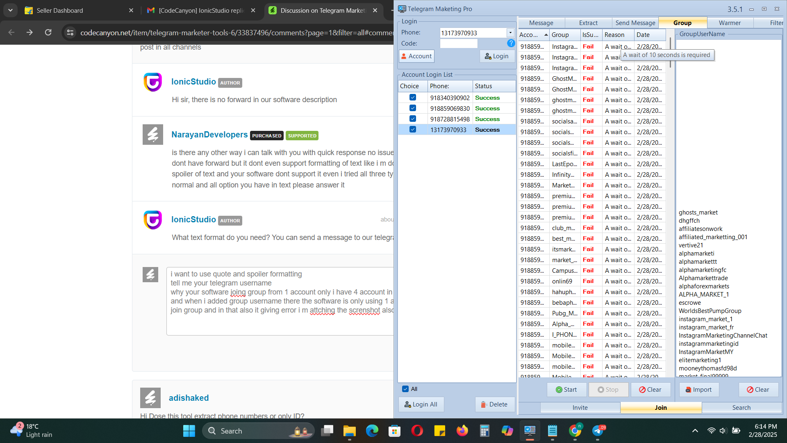Open the Search sub-tab at bottom
Image resolution: width=787 pixels, height=443 pixels.
coord(742,408)
